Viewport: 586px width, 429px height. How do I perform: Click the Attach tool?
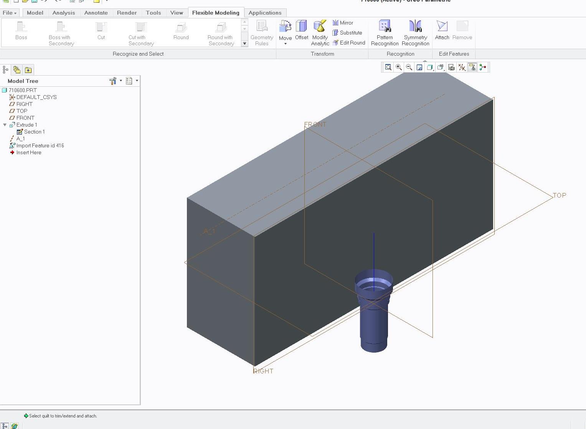pyautogui.click(x=442, y=30)
